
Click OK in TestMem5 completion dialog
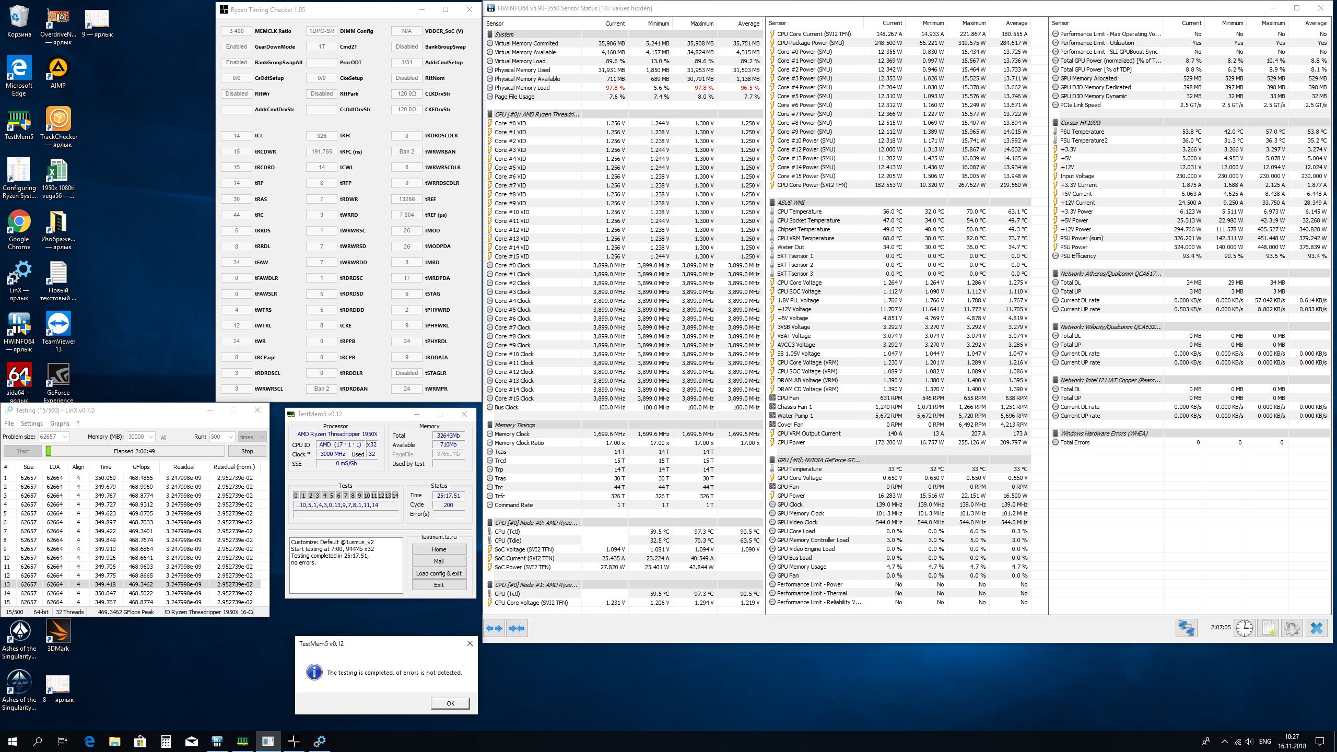[450, 703]
